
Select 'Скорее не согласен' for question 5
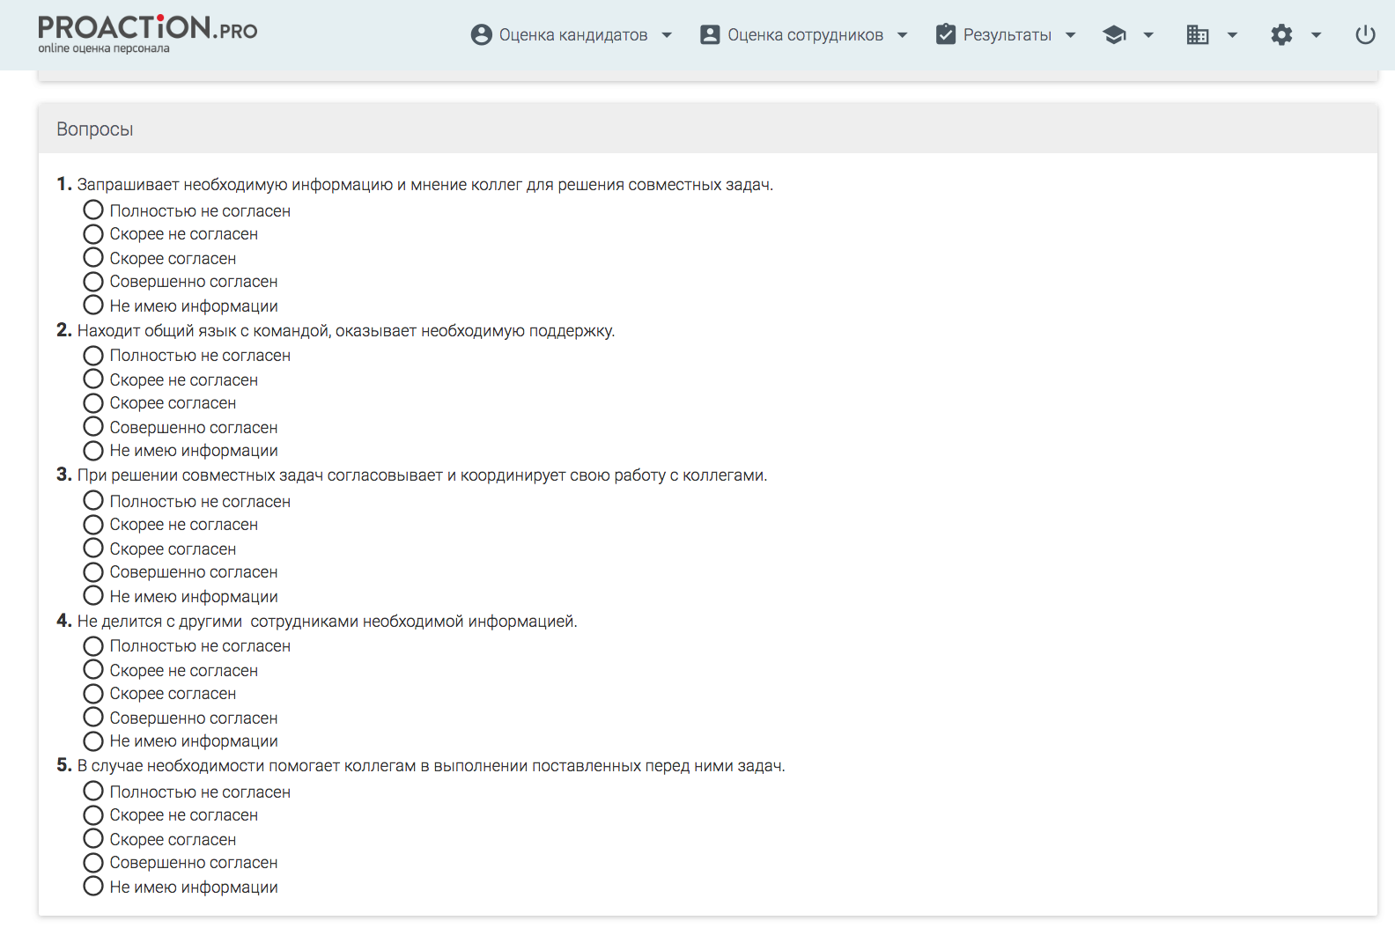(93, 815)
